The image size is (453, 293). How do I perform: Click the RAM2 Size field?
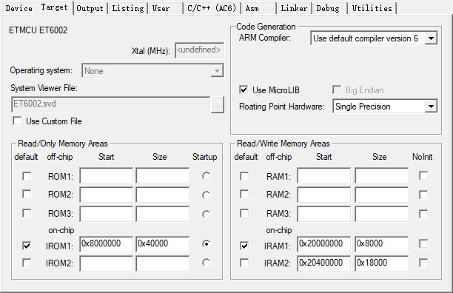pyautogui.click(x=382, y=195)
